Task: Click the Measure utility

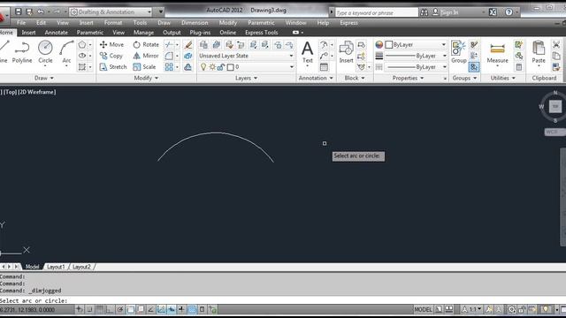Action: [x=497, y=52]
